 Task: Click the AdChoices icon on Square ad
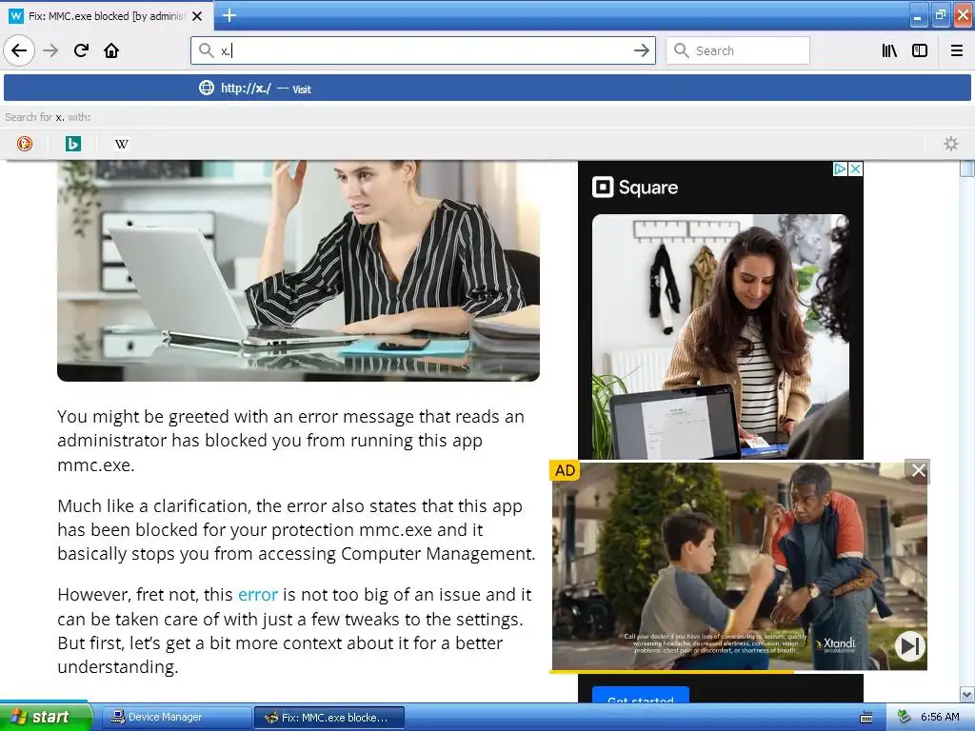tap(840, 168)
